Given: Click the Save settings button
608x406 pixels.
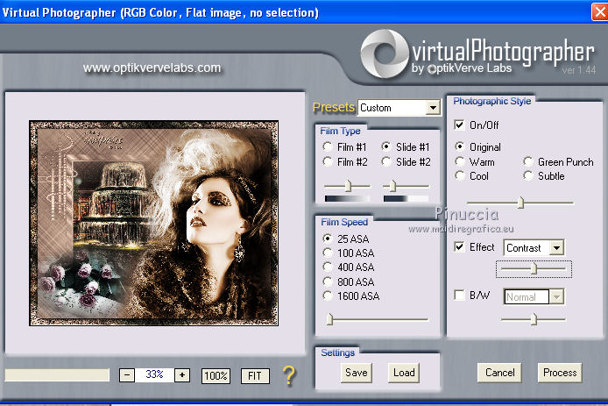Looking at the screenshot, I should tap(357, 373).
